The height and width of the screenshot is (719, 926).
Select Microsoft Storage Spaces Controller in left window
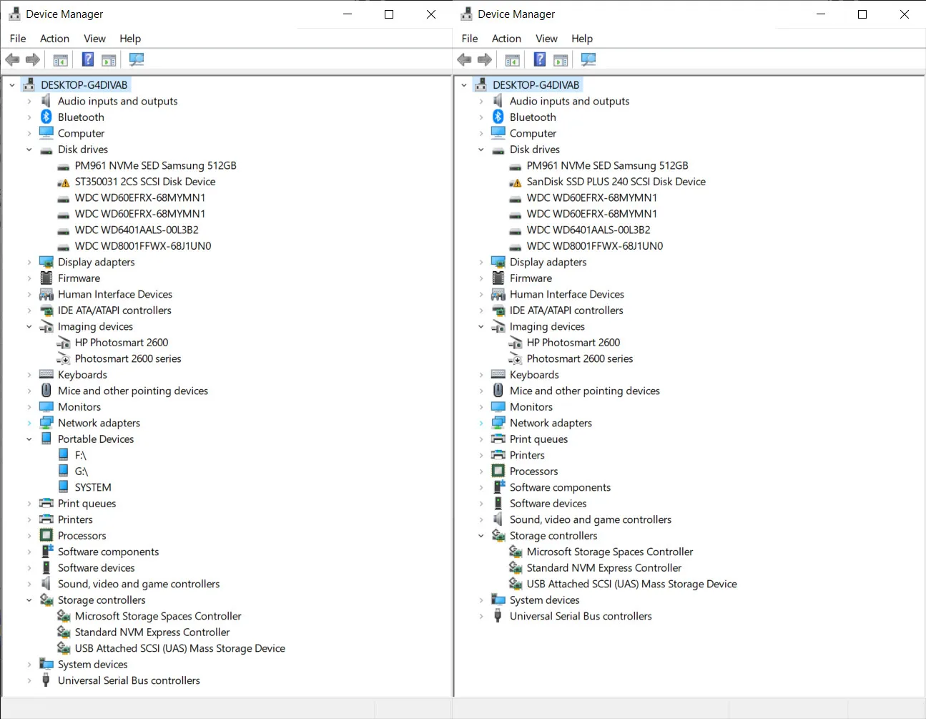click(x=158, y=616)
